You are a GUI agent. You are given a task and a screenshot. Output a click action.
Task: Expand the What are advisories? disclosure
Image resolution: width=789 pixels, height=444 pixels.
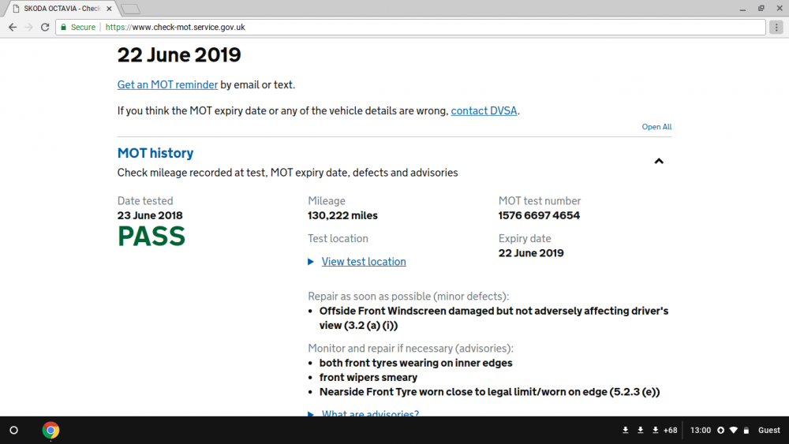point(370,412)
